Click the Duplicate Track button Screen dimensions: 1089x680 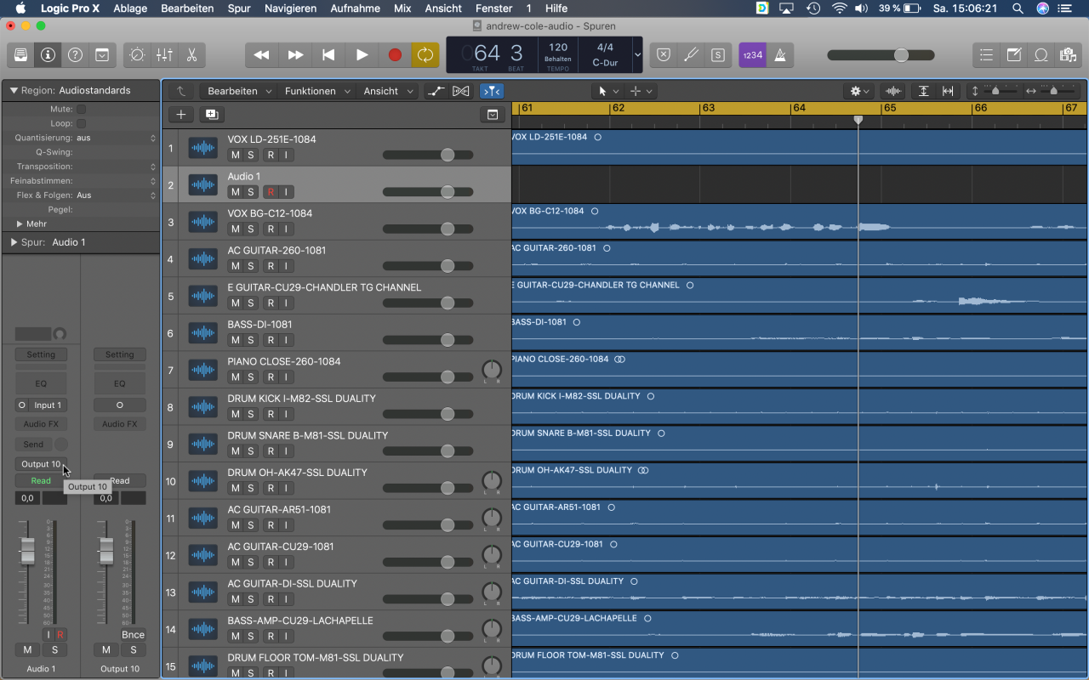click(211, 115)
